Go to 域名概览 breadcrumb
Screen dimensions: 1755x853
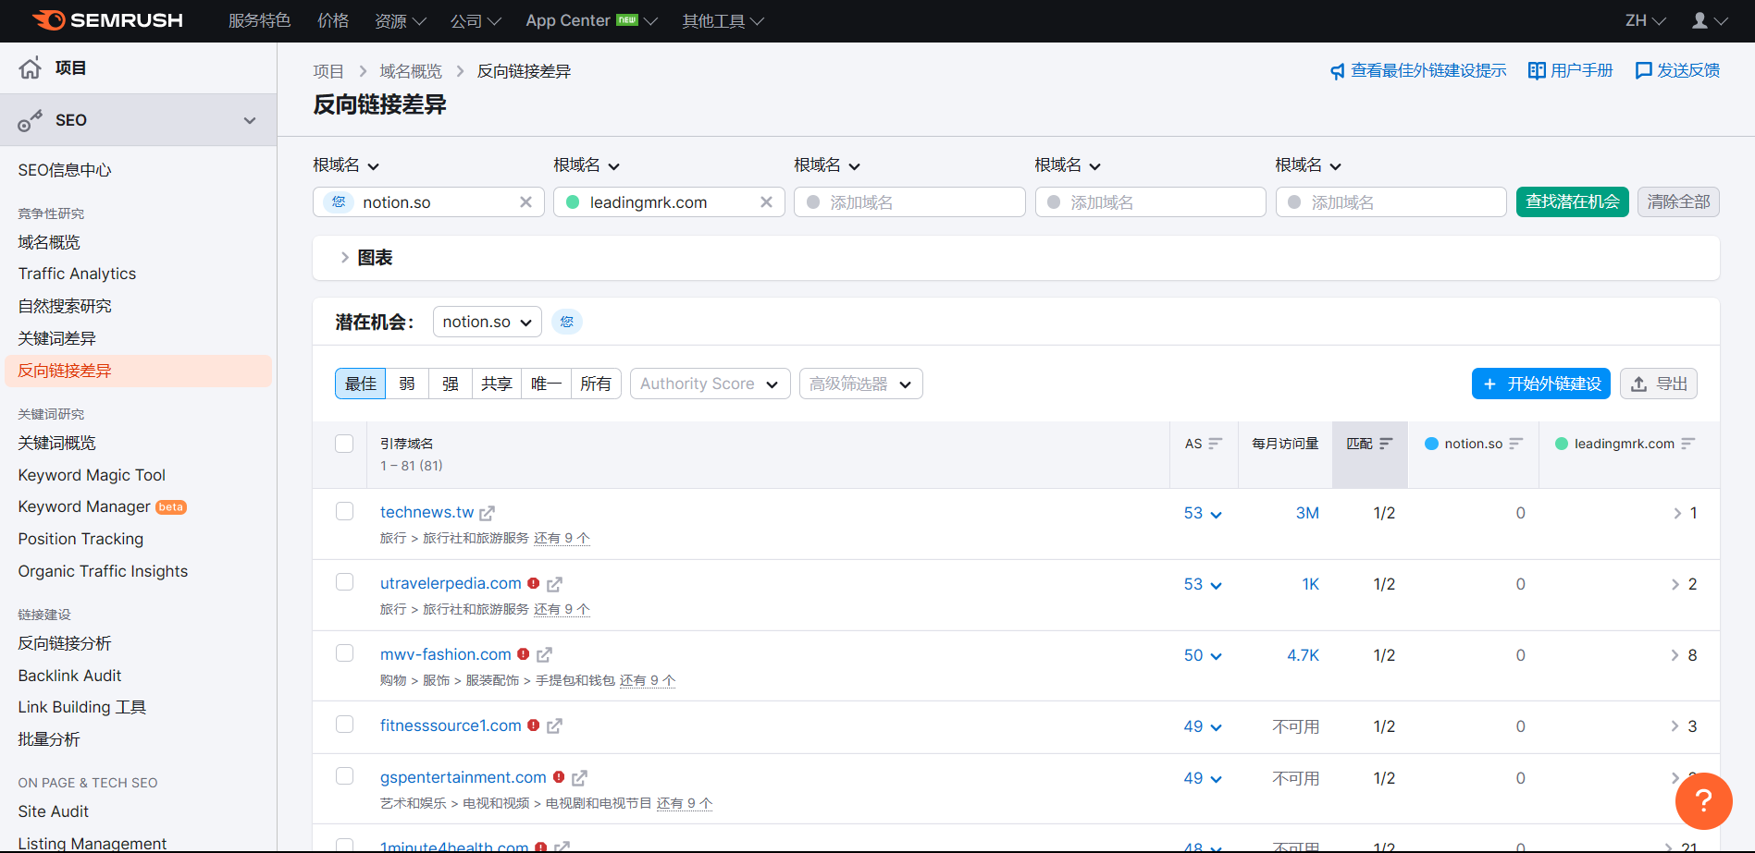coord(411,71)
